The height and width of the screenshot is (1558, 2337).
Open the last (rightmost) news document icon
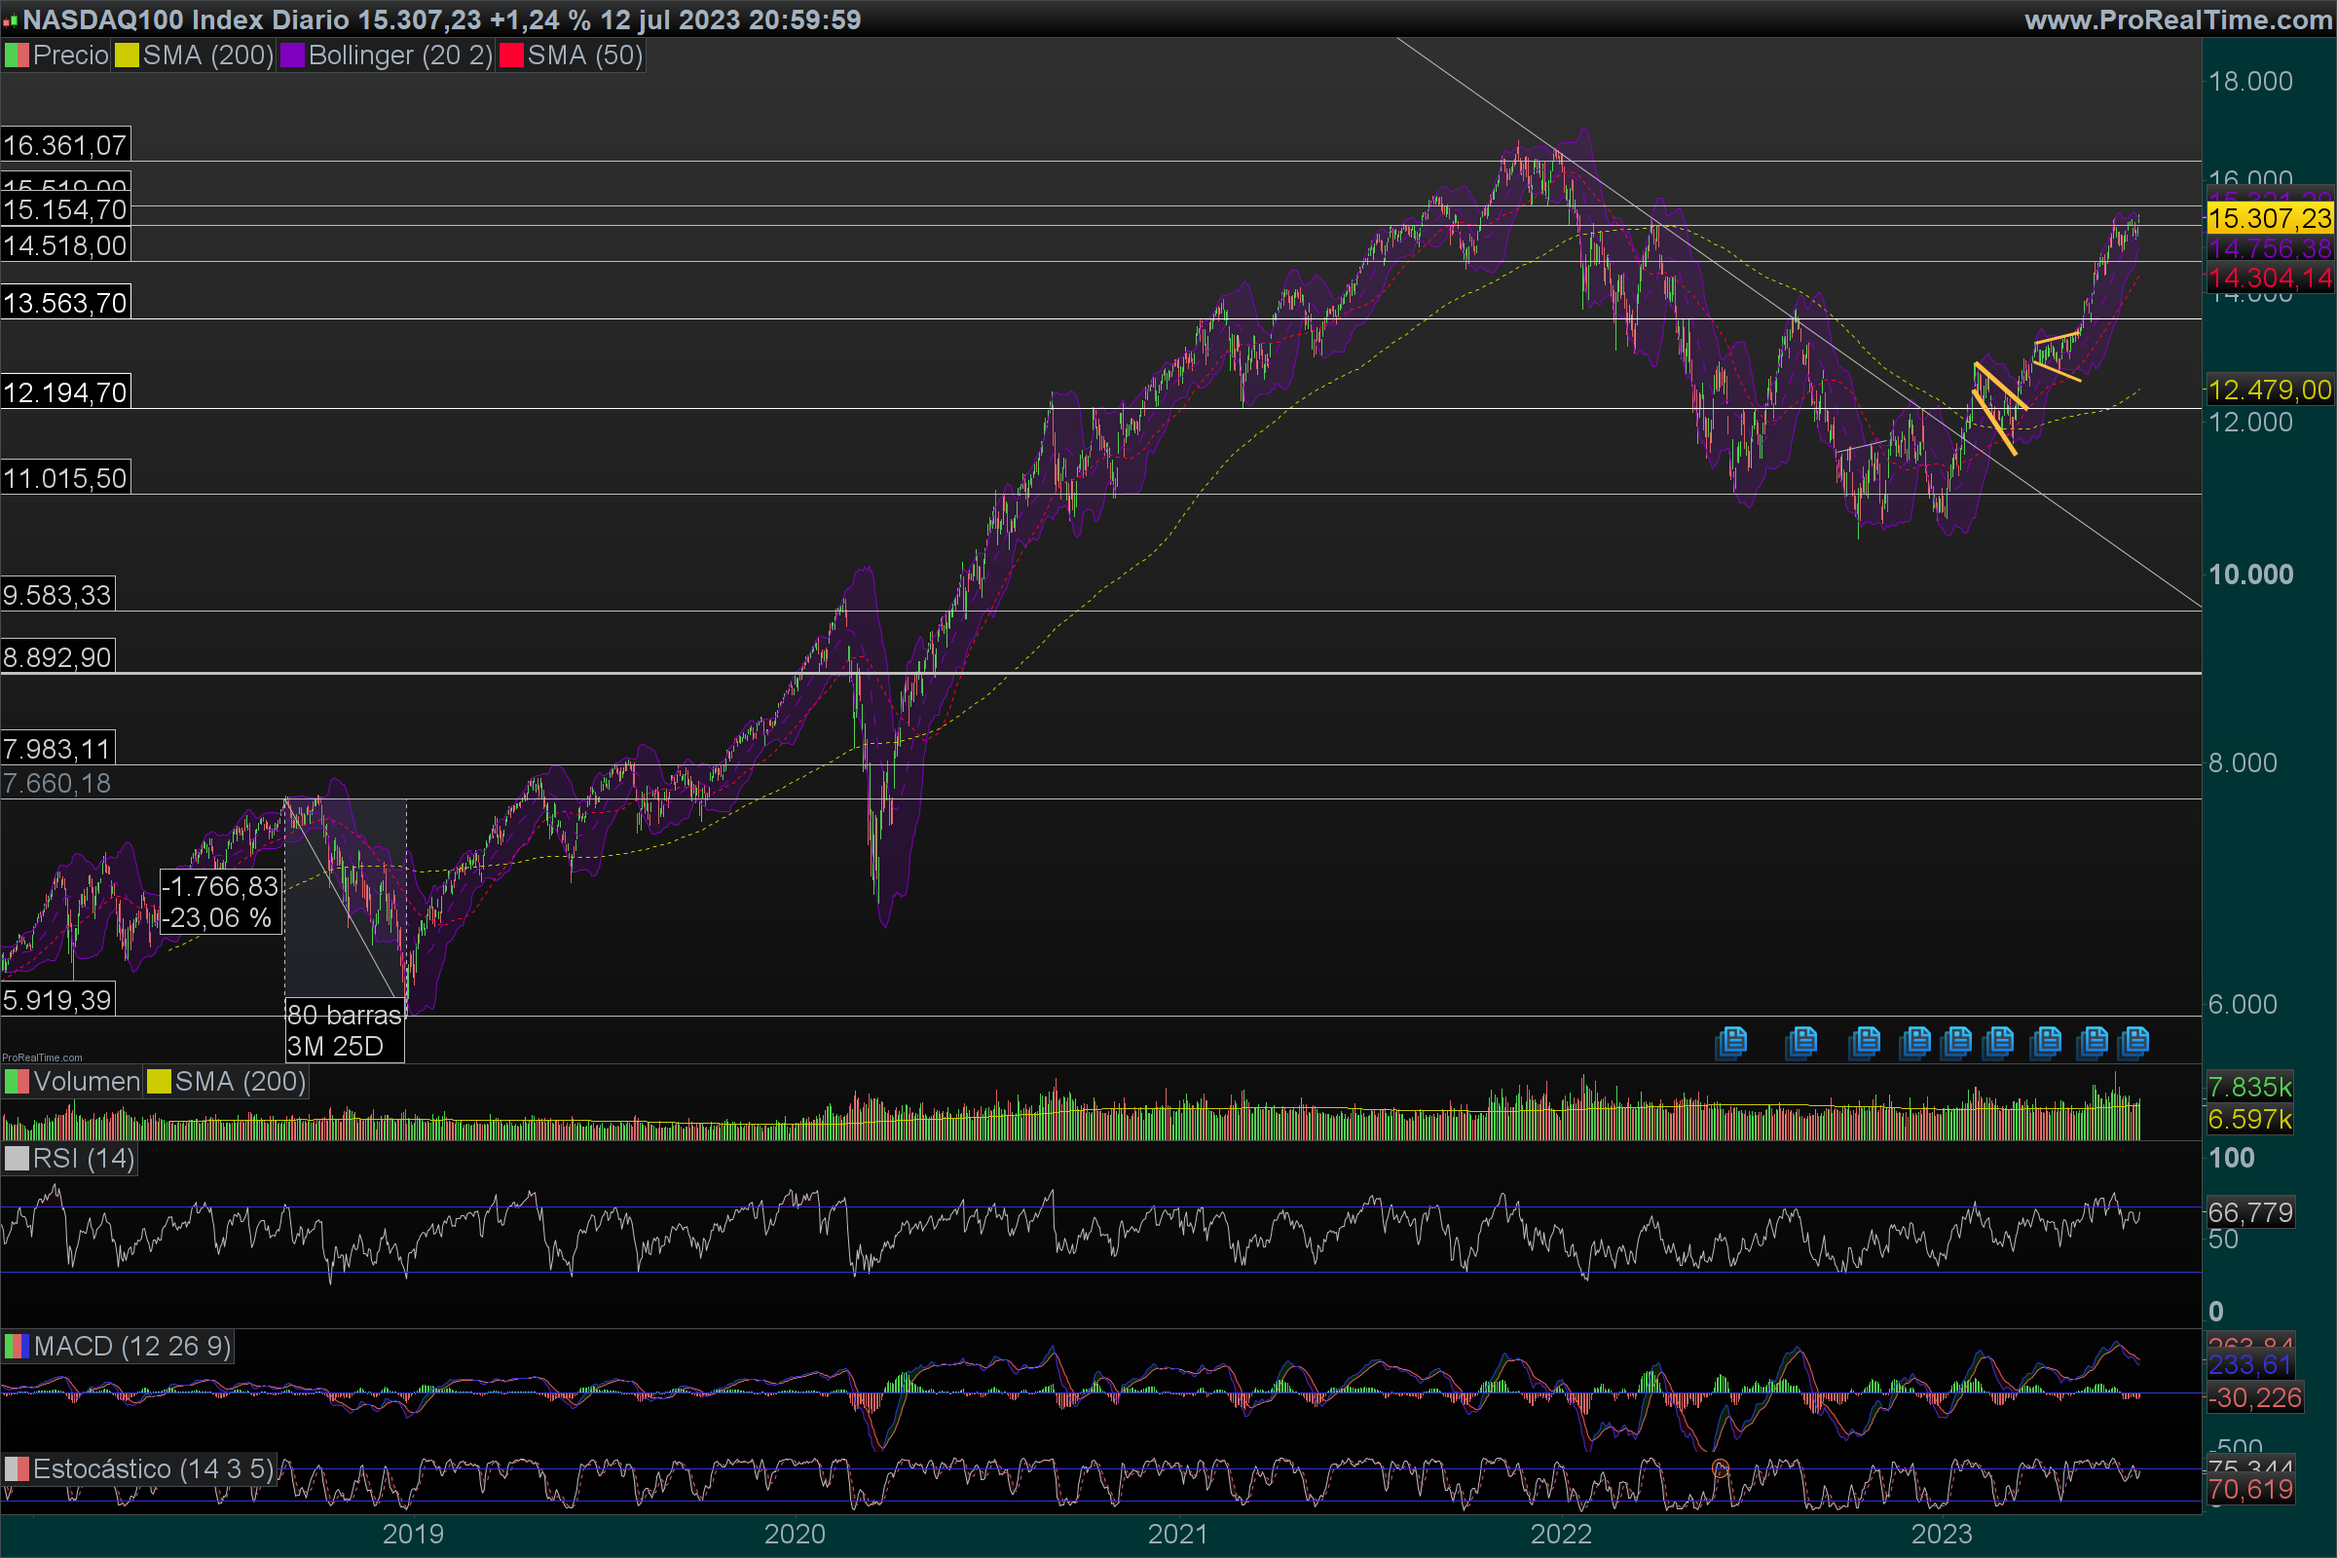[x=2133, y=1042]
